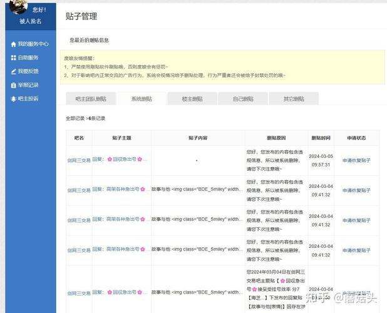The height and width of the screenshot is (313, 387).
Task: Click the 度娘友情提醒 notice heading
Action: pos(79,58)
